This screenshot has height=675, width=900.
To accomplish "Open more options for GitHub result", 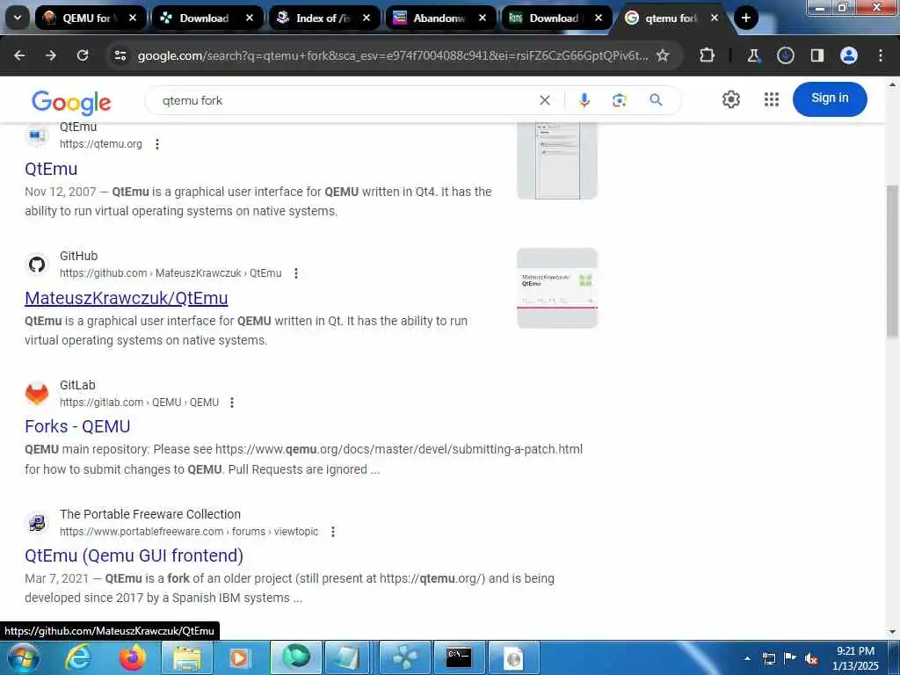I will [x=296, y=273].
